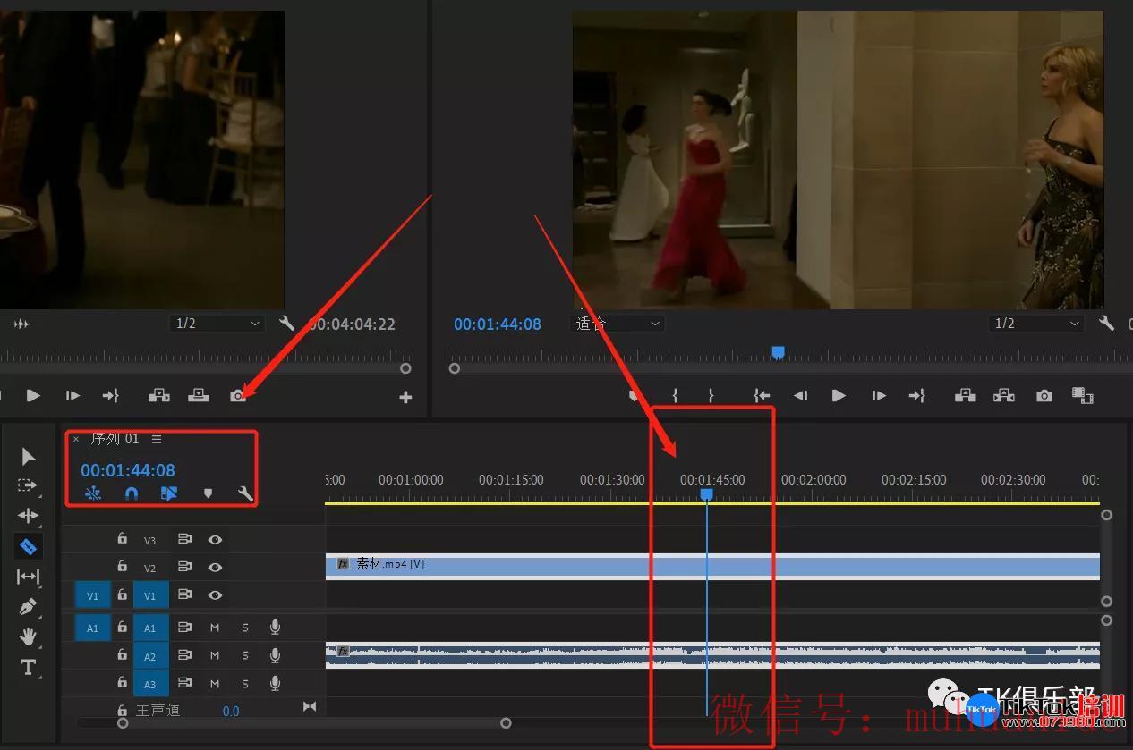This screenshot has width=1133, height=750.
Task: Hide the V3 track output
Action: (x=215, y=539)
